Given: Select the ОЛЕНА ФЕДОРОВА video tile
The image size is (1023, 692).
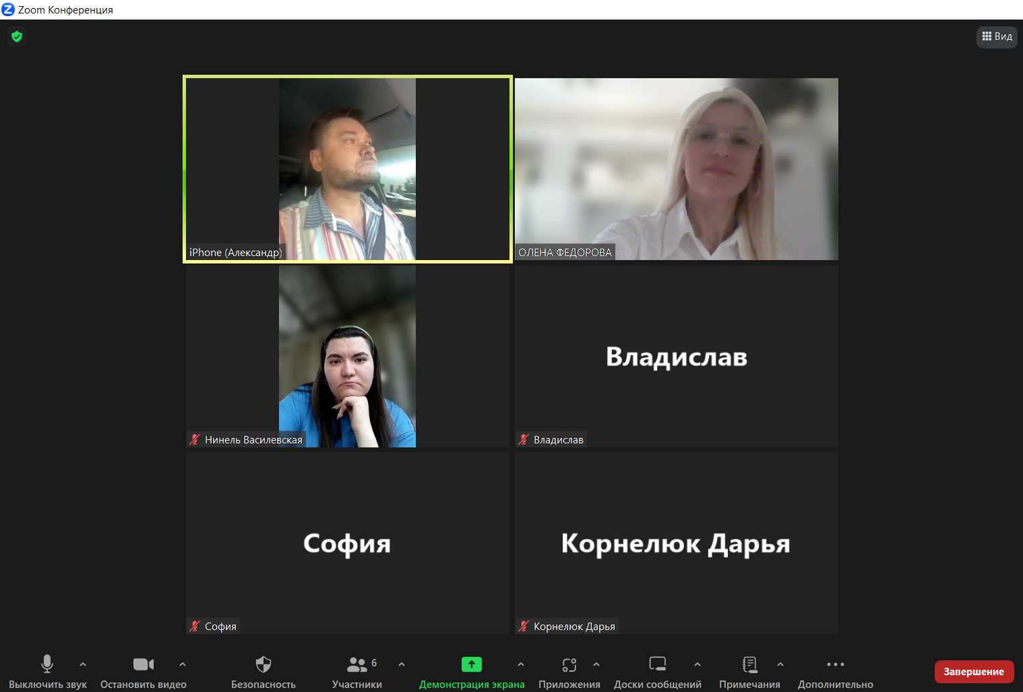Looking at the screenshot, I should 677,169.
